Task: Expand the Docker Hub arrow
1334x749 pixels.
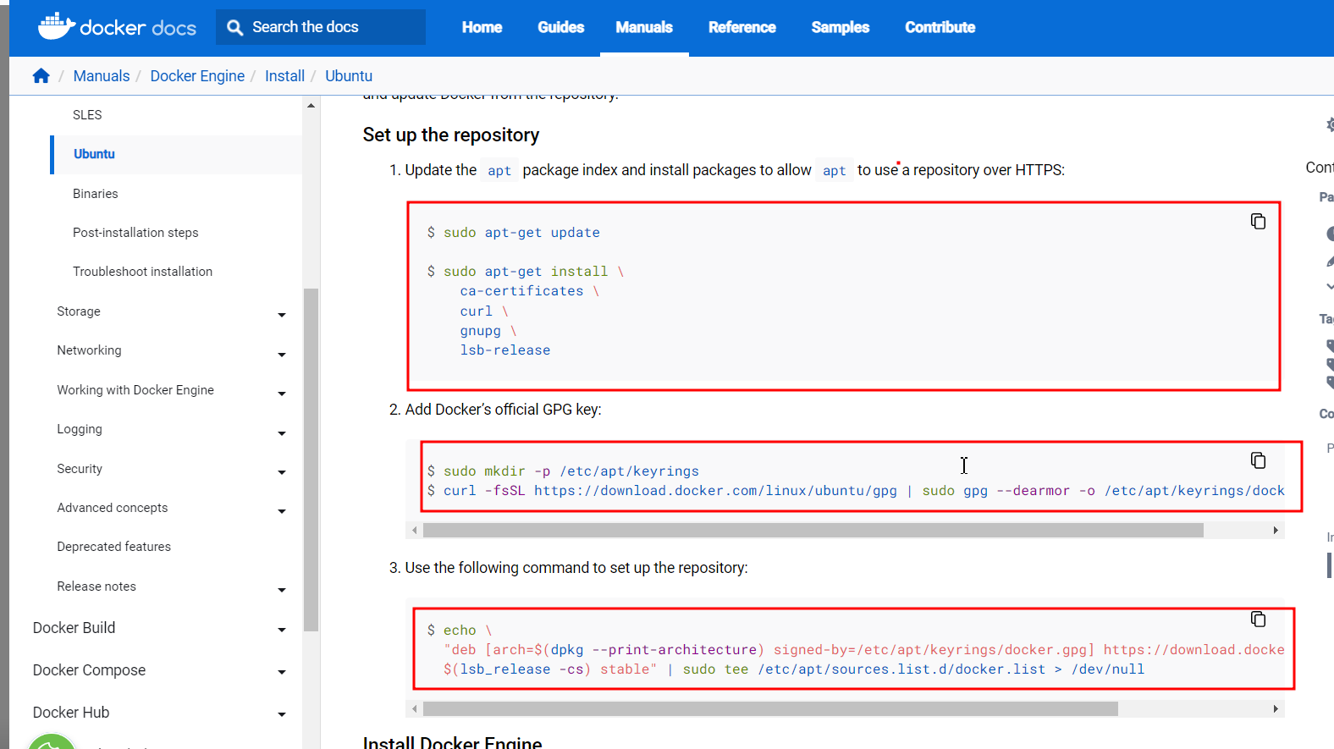Action: pyautogui.click(x=282, y=715)
